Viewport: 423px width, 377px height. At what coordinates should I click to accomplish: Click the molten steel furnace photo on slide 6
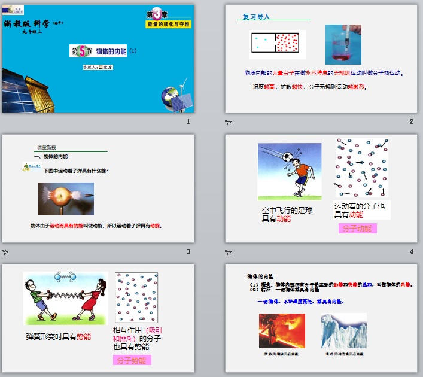[281, 330]
